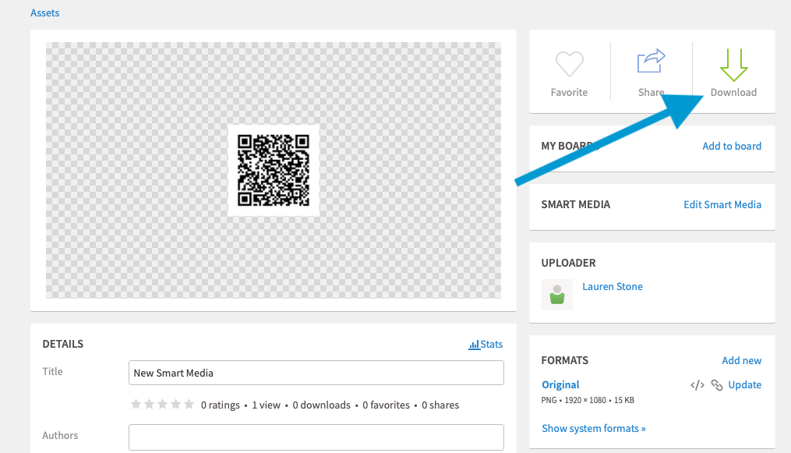Click the SMART MEDIA heading
The height and width of the screenshot is (453, 791).
(576, 205)
